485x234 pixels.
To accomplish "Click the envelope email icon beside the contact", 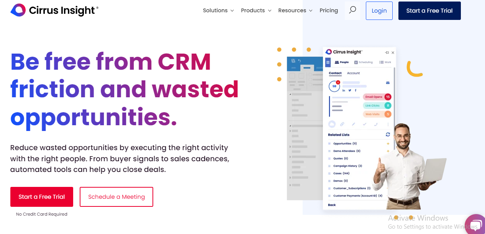I will click(x=388, y=83).
